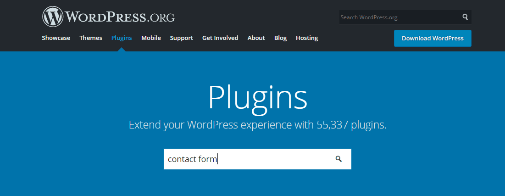The height and width of the screenshot is (196, 505).
Task: Go to the Hosting page
Action: (307, 38)
